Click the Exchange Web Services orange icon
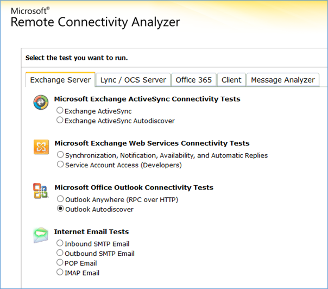Image resolution: width=328 pixels, height=289 pixels. coord(41,147)
